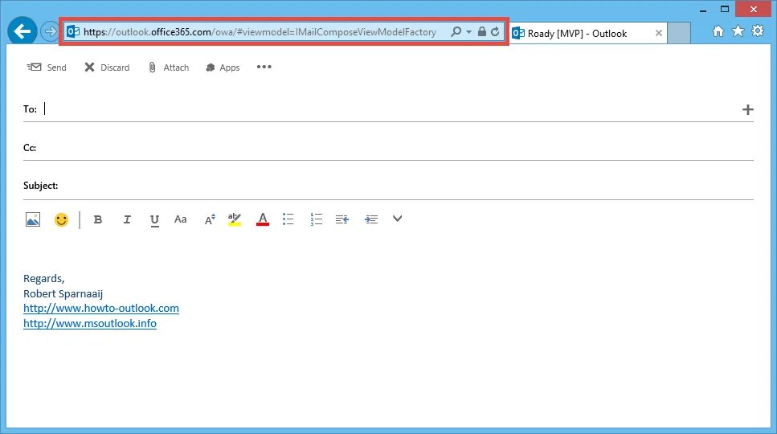Click the plus icon to add recipients
Screen dimensions: 777x434
[748, 109]
